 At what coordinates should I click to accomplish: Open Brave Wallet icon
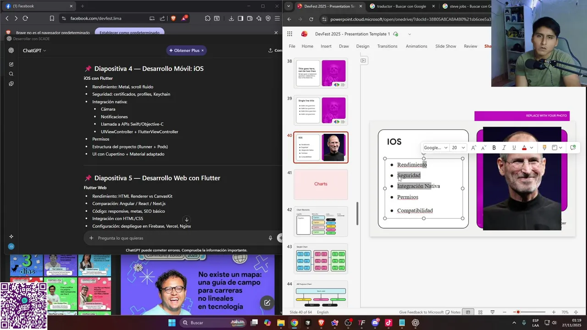(x=249, y=18)
